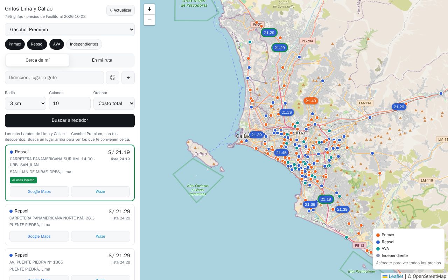
Task: Disable the Primax brand filter chip
Action: pos(15,44)
